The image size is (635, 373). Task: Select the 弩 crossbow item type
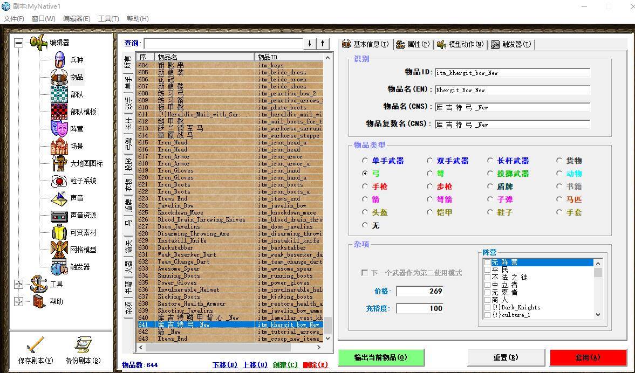click(430, 174)
